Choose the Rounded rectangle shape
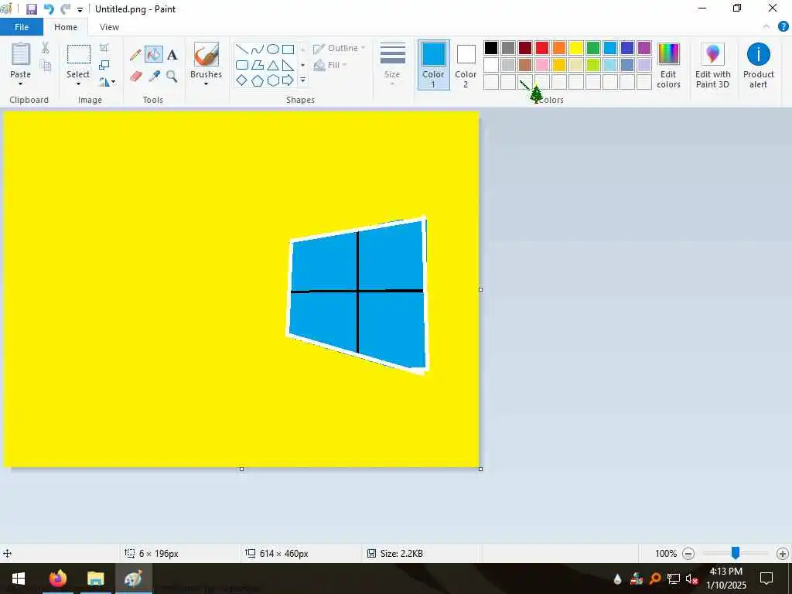Image resolution: width=792 pixels, height=594 pixels. (x=242, y=65)
